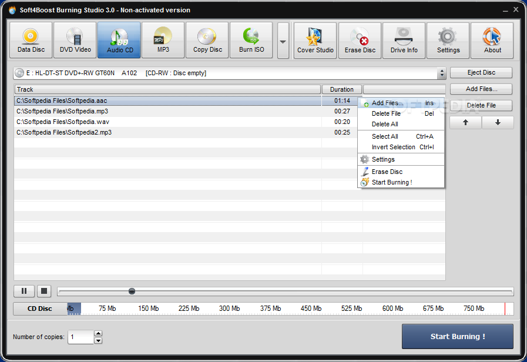Click the Add Files... side button
Image resolution: width=527 pixels, height=362 pixels.
[x=481, y=89]
